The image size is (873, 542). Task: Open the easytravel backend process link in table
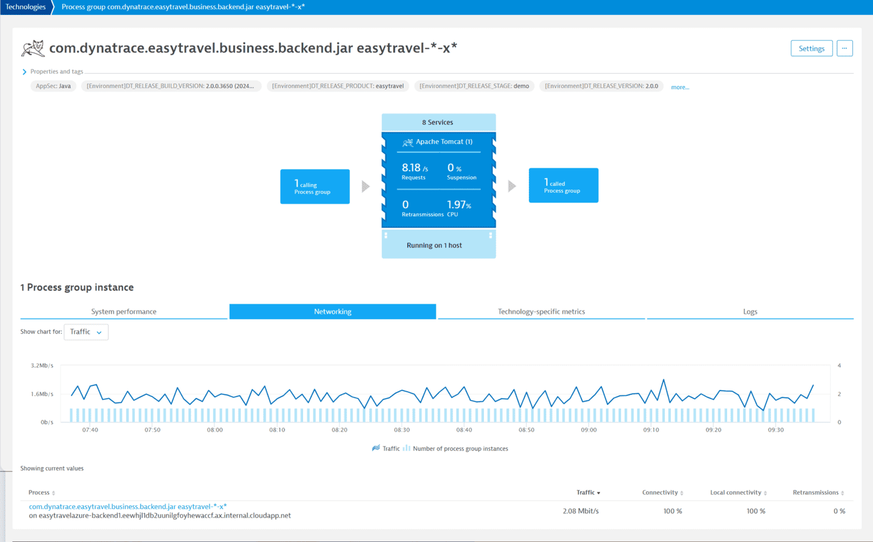128,506
